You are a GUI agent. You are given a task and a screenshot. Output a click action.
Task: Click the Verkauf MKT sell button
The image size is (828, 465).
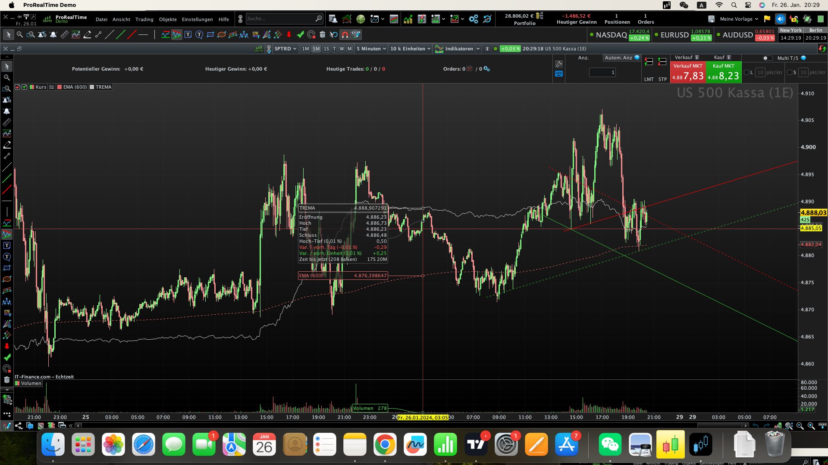click(688, 72)
